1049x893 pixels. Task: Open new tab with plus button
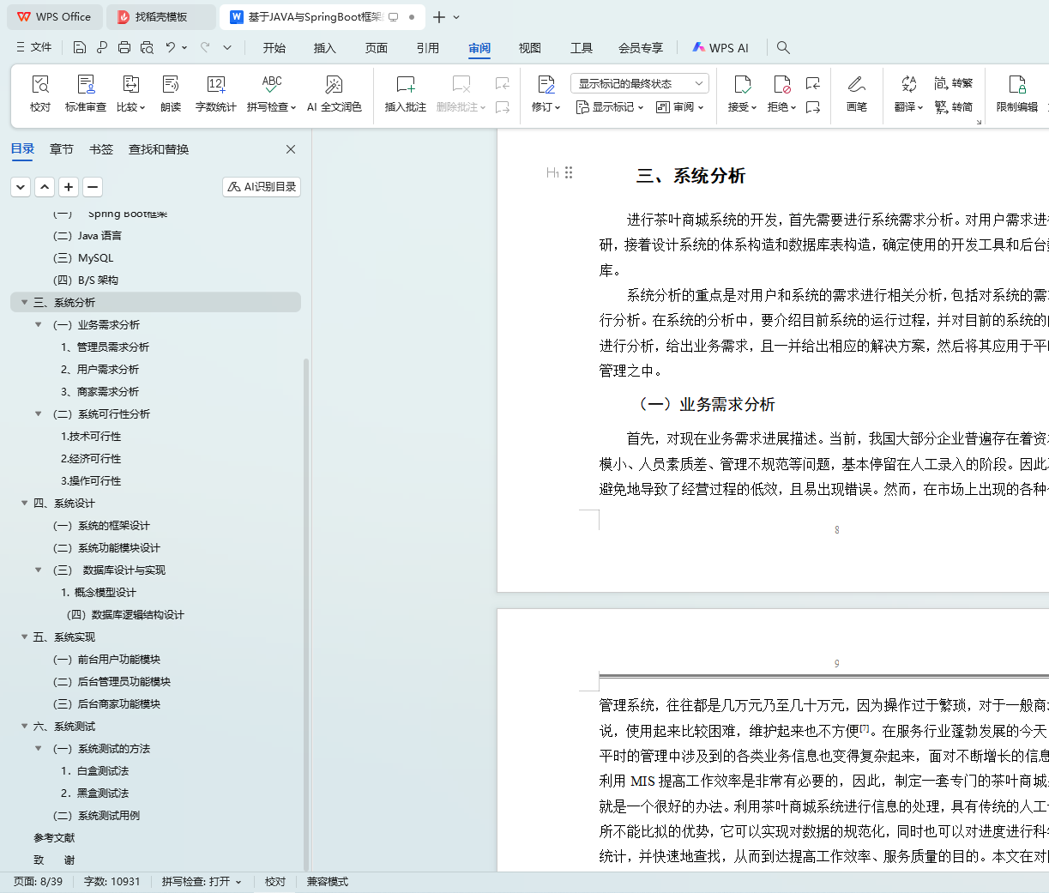(439, 17)
